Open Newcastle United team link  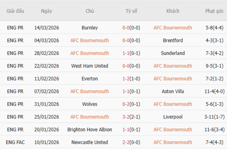pos(90,142)
